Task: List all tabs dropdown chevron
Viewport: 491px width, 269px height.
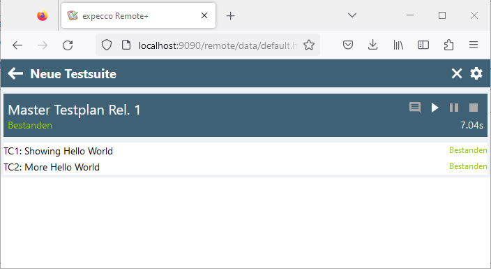Action: (x=352, y=15)
